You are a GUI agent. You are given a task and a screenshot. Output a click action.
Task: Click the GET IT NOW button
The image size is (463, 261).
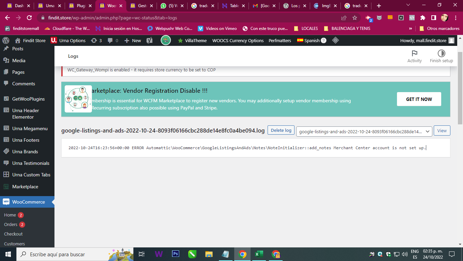coord(419,99)
